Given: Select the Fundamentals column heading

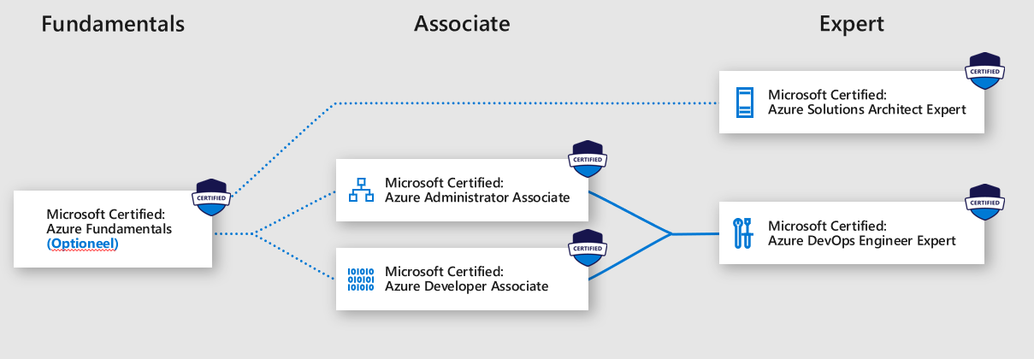Looking at the screenshot, I should 113,24.
